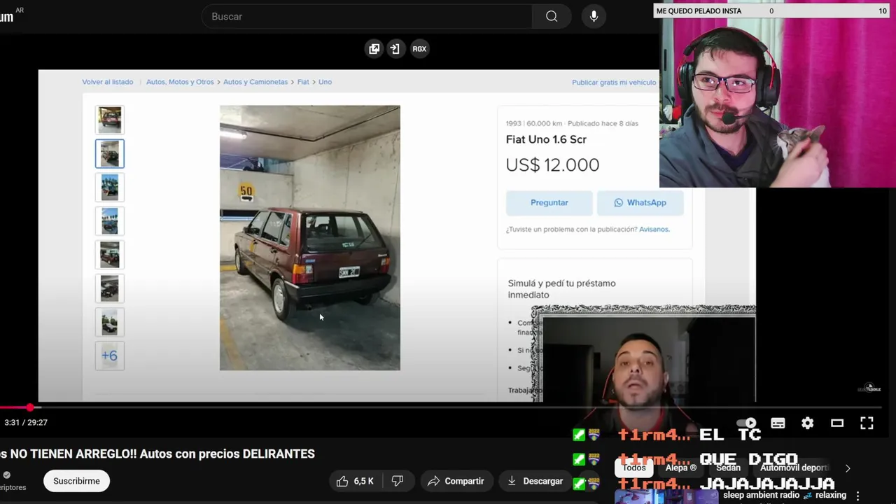This screenshot has height=504, width=896.
Task: Show six more photos with +6
Action: (x=110, y=356)
